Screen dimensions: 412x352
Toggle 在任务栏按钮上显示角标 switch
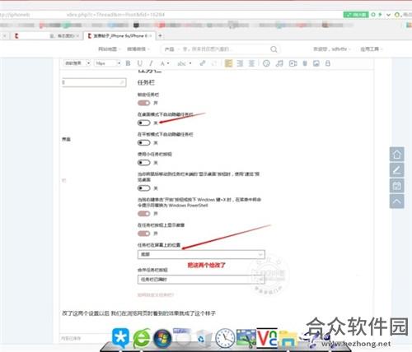(x=143, y=234)
